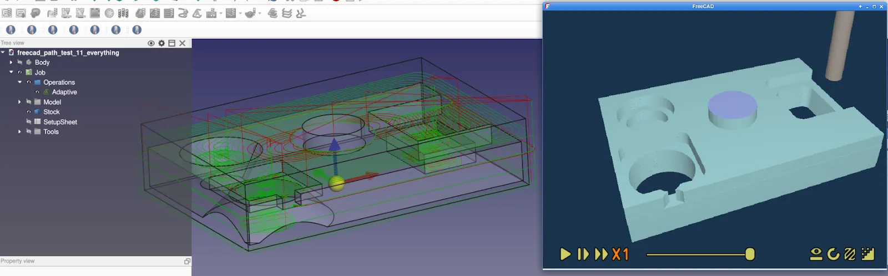Select the SetupSheet item in the tree
Screen dimensions: 888x276
[60, 122]
